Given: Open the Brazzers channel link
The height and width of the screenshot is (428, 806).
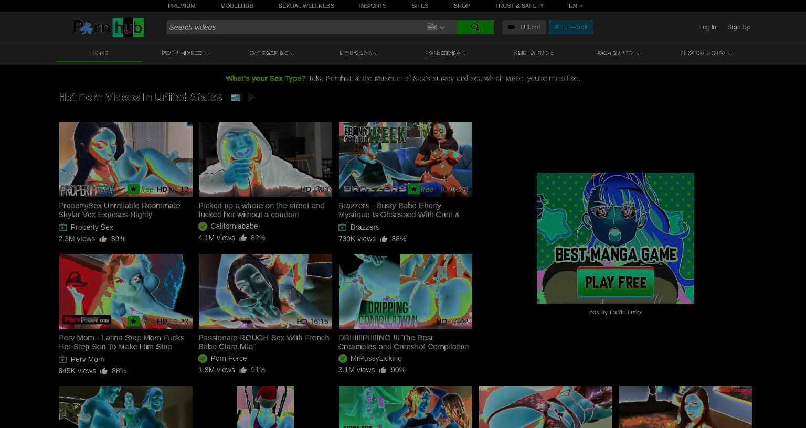Looking at the screenshot, I should 365,227.
